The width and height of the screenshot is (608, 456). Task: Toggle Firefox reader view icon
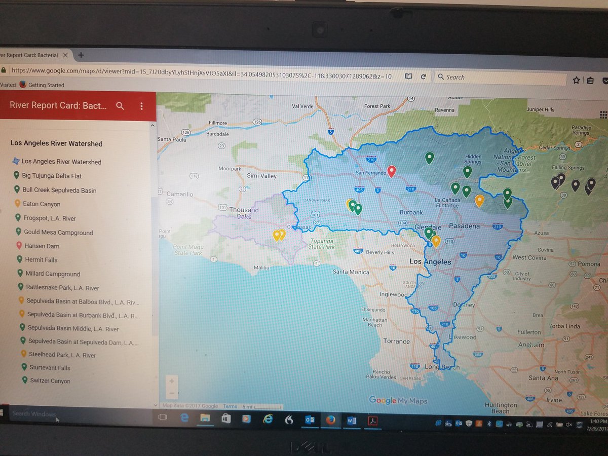click(408, 77)
